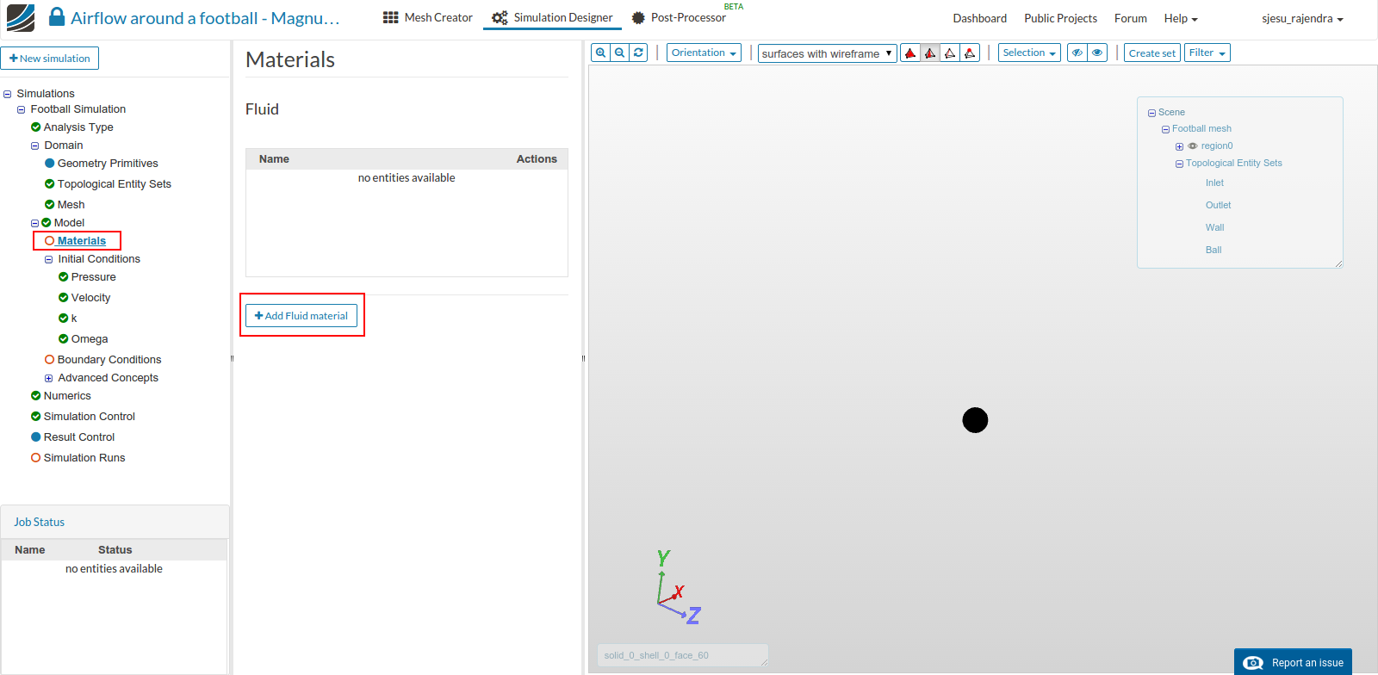Click the SimScale logo icon
The width and height of the screenshot is (1378, 675).
click(x=21, y=17)
